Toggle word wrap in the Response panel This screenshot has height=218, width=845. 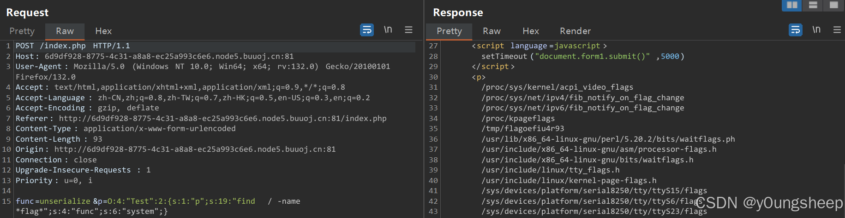click(x=796, y=30)
